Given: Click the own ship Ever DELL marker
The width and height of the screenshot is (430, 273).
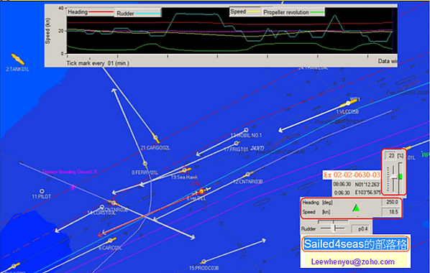Looking at the screenshot, I should point(202,191).
